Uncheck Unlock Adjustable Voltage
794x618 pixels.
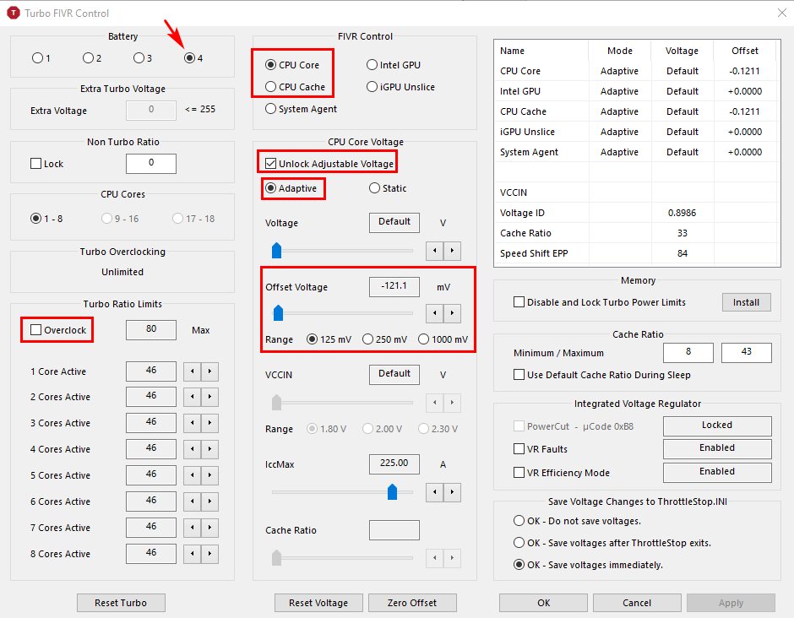point(329,164)
